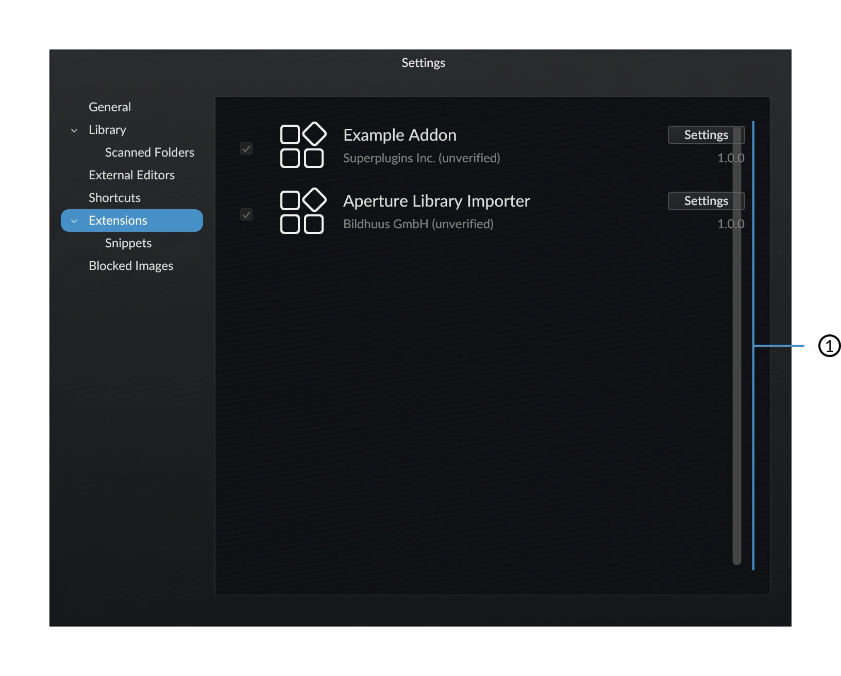The height and width of the screenshot is (676, 841).
Task: Open Settings for Aperture Library Importer
Action: pyautogui.click(x=705, y=201)
